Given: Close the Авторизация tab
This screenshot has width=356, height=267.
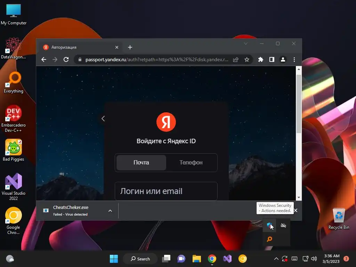Looking at the screenshot, I should [x=117, y=47].
